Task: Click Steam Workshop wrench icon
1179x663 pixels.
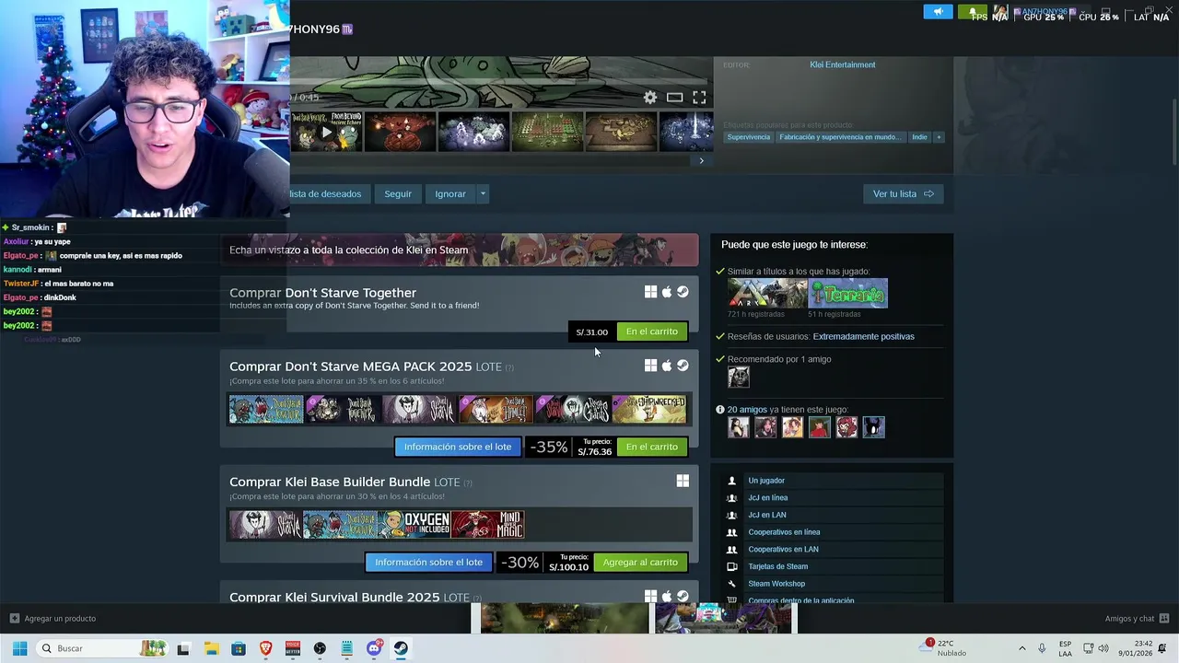Action: 732,584
